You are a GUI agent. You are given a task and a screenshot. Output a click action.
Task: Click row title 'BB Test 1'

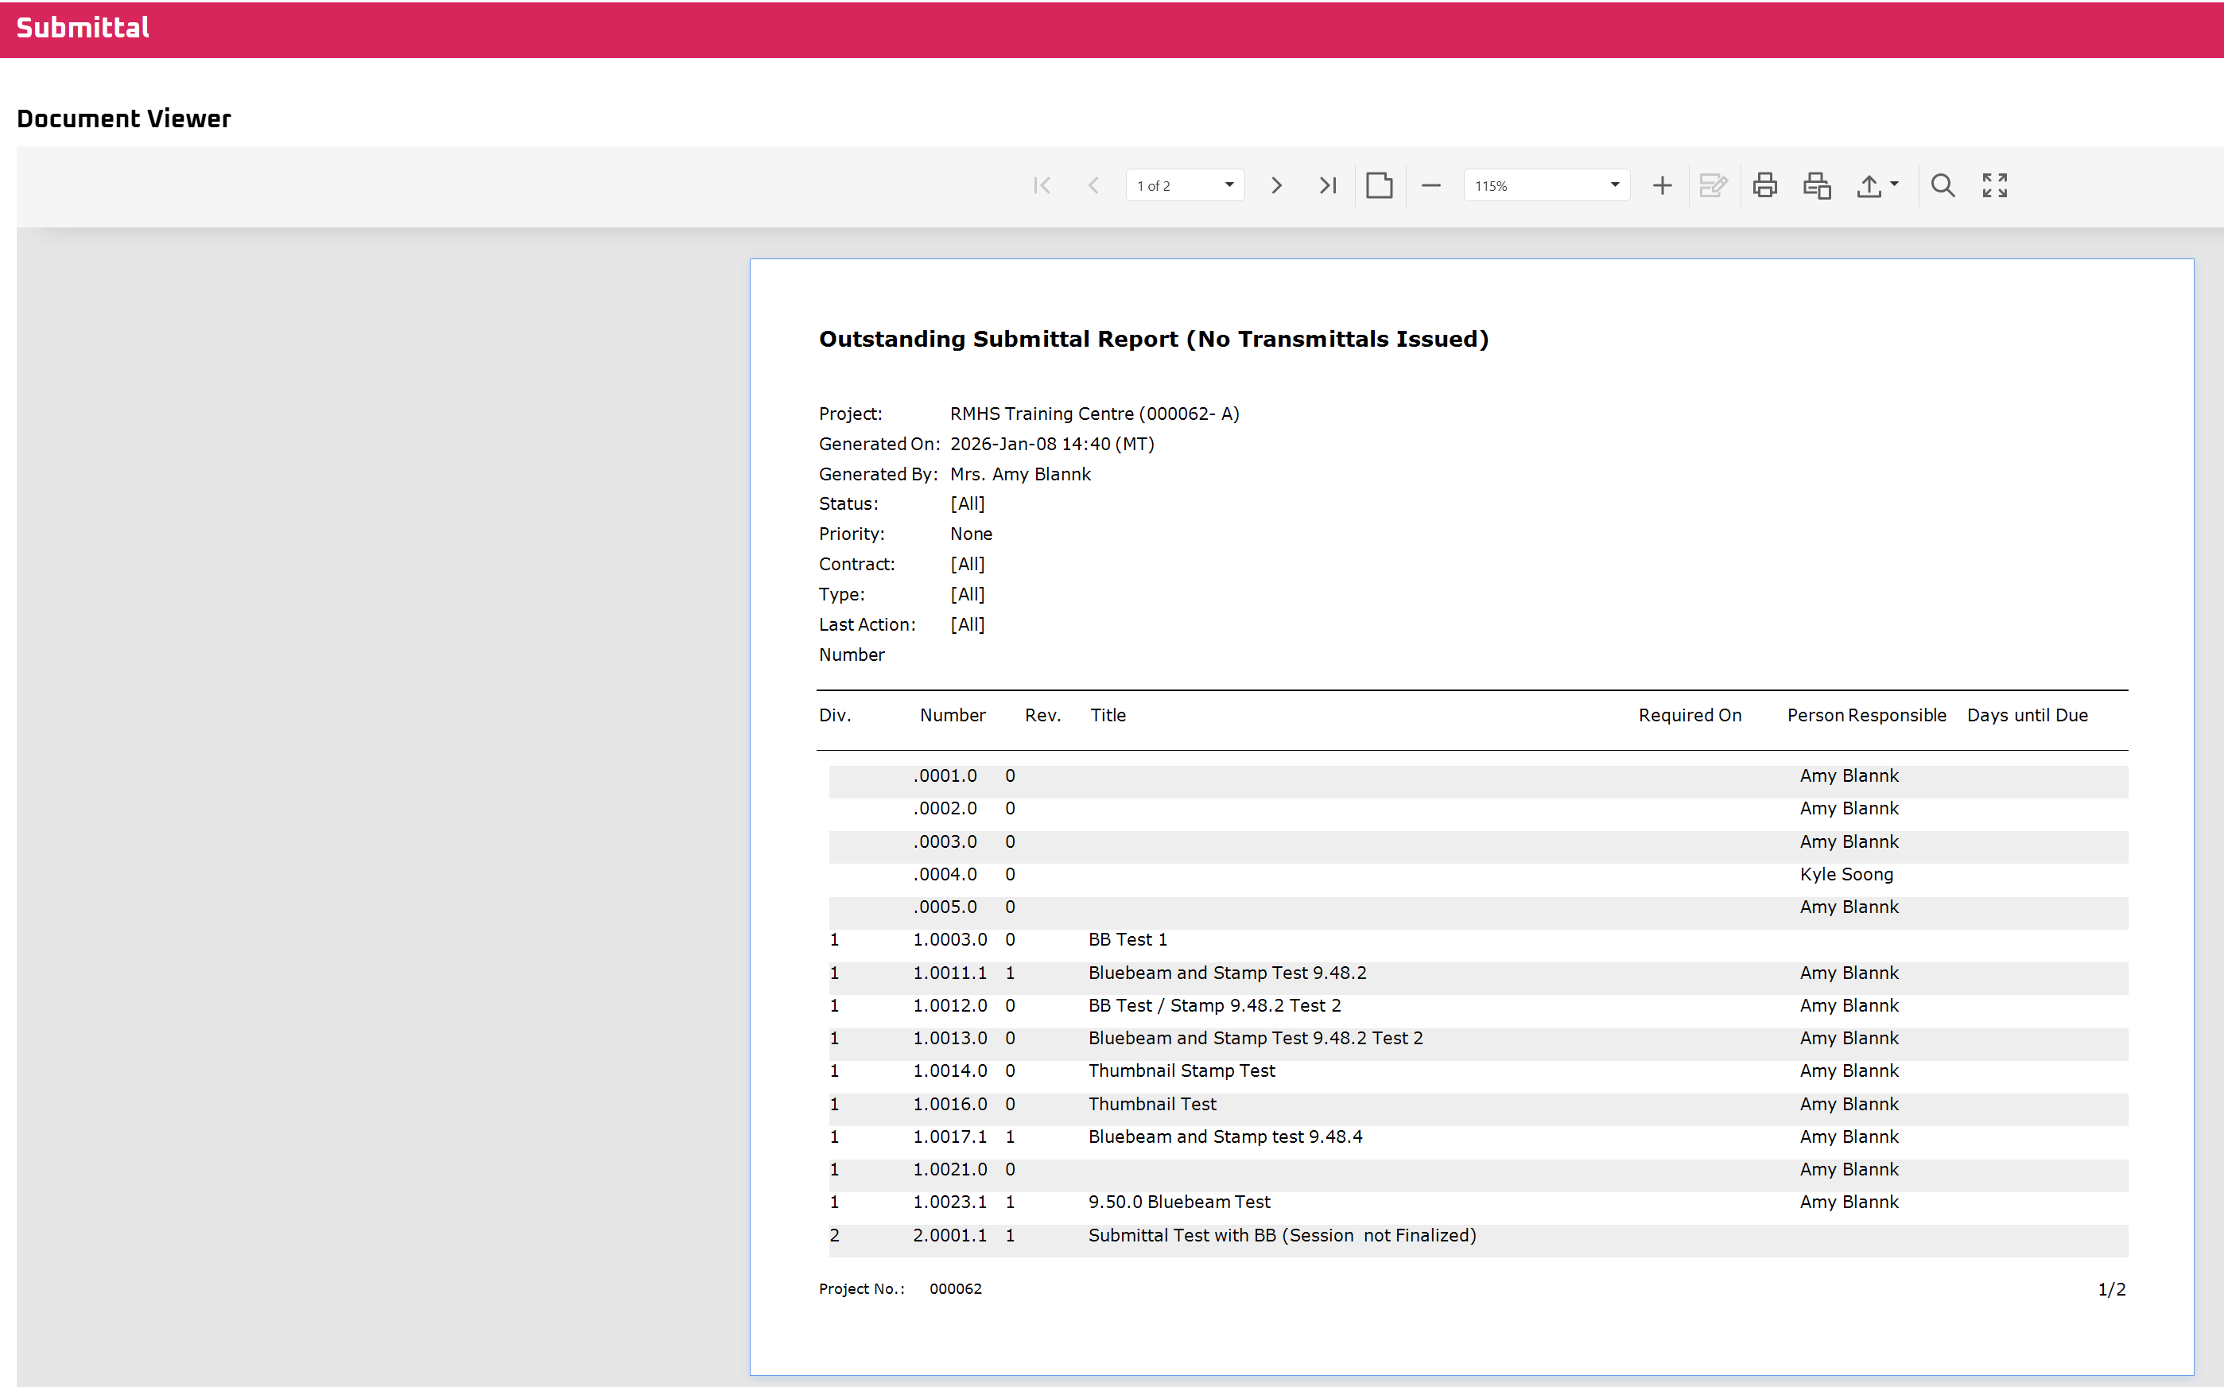(x=1128, y=939)
